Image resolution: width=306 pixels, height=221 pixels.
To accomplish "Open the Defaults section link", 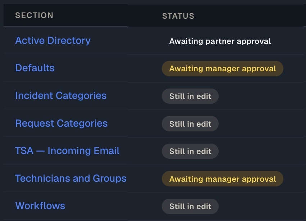I will (x=35, y=68).
